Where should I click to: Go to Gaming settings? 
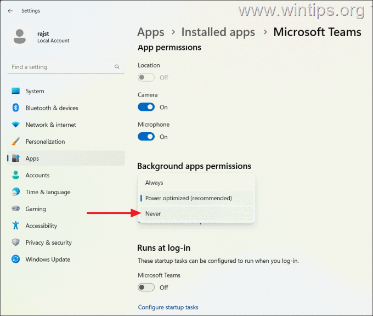[66, 208]
